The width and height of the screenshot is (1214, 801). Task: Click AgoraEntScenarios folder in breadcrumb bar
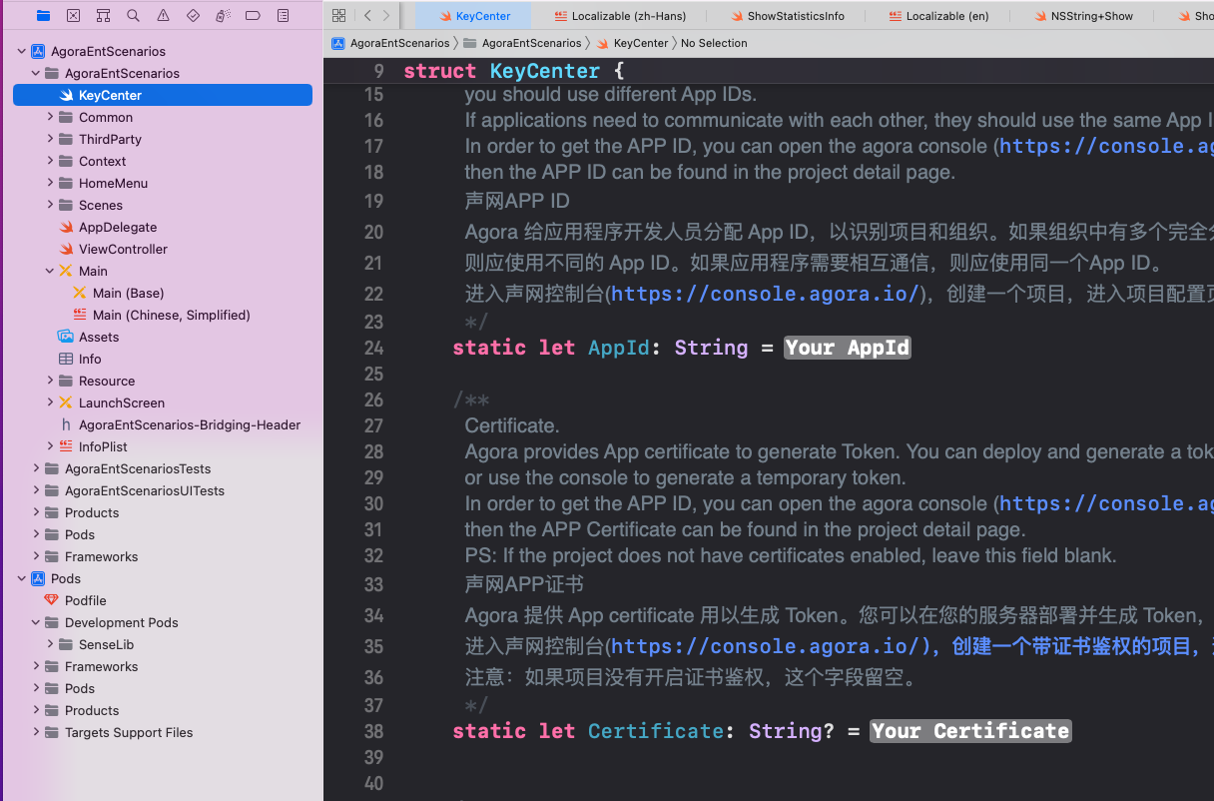click(x=522, y=43)
